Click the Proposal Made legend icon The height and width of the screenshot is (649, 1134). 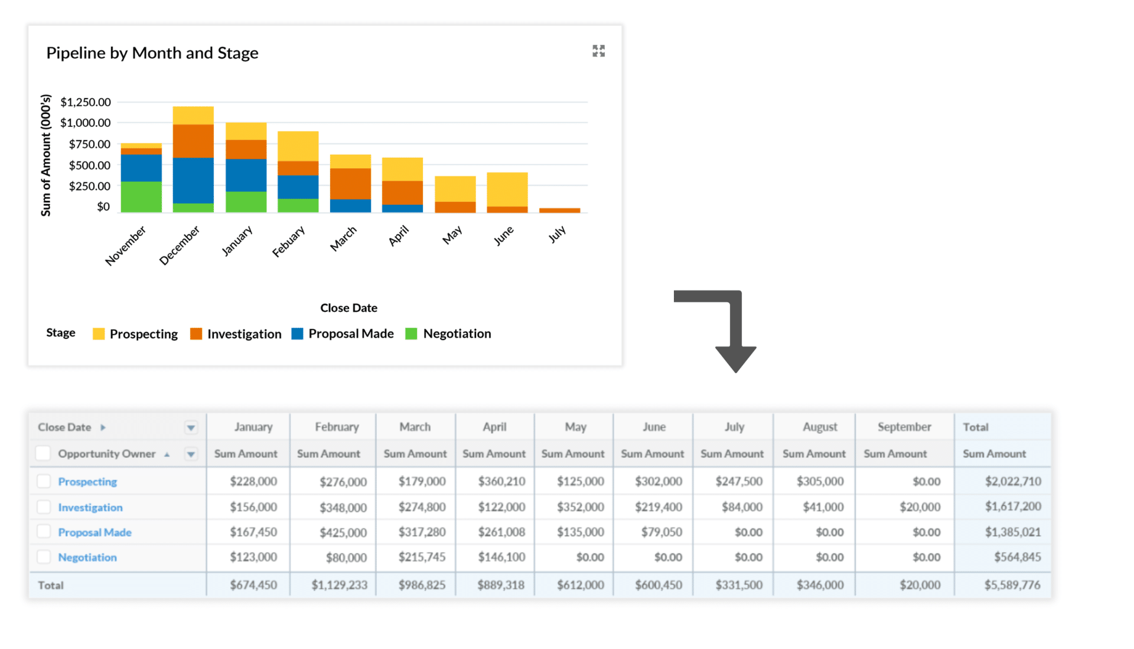coord(296,334)
